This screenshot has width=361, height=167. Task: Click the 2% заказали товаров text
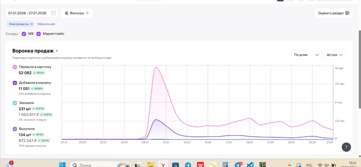(33, 120)
